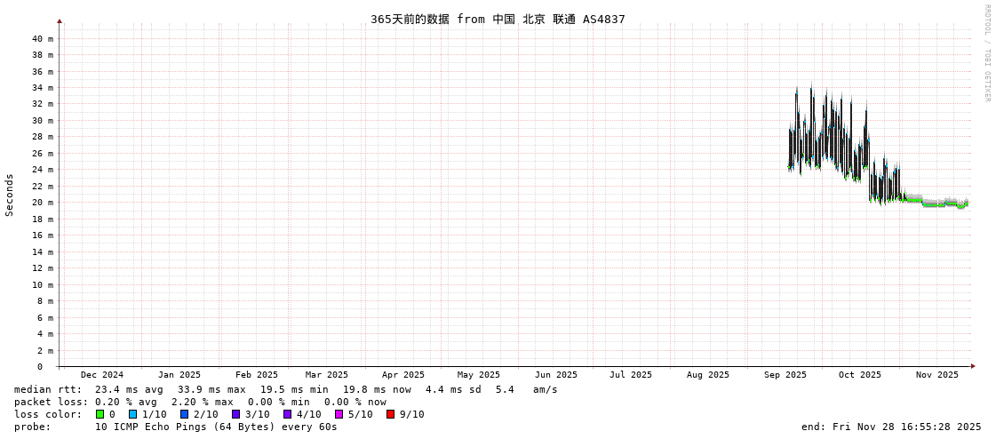Screen dimensions: 996x439
Task: Click the RRDTOOL / TOBI OETIKER watermark
Action: click(x=986, y=53)
